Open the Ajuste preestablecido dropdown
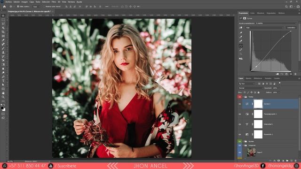The image size is (301, 169). coord(276,23)
